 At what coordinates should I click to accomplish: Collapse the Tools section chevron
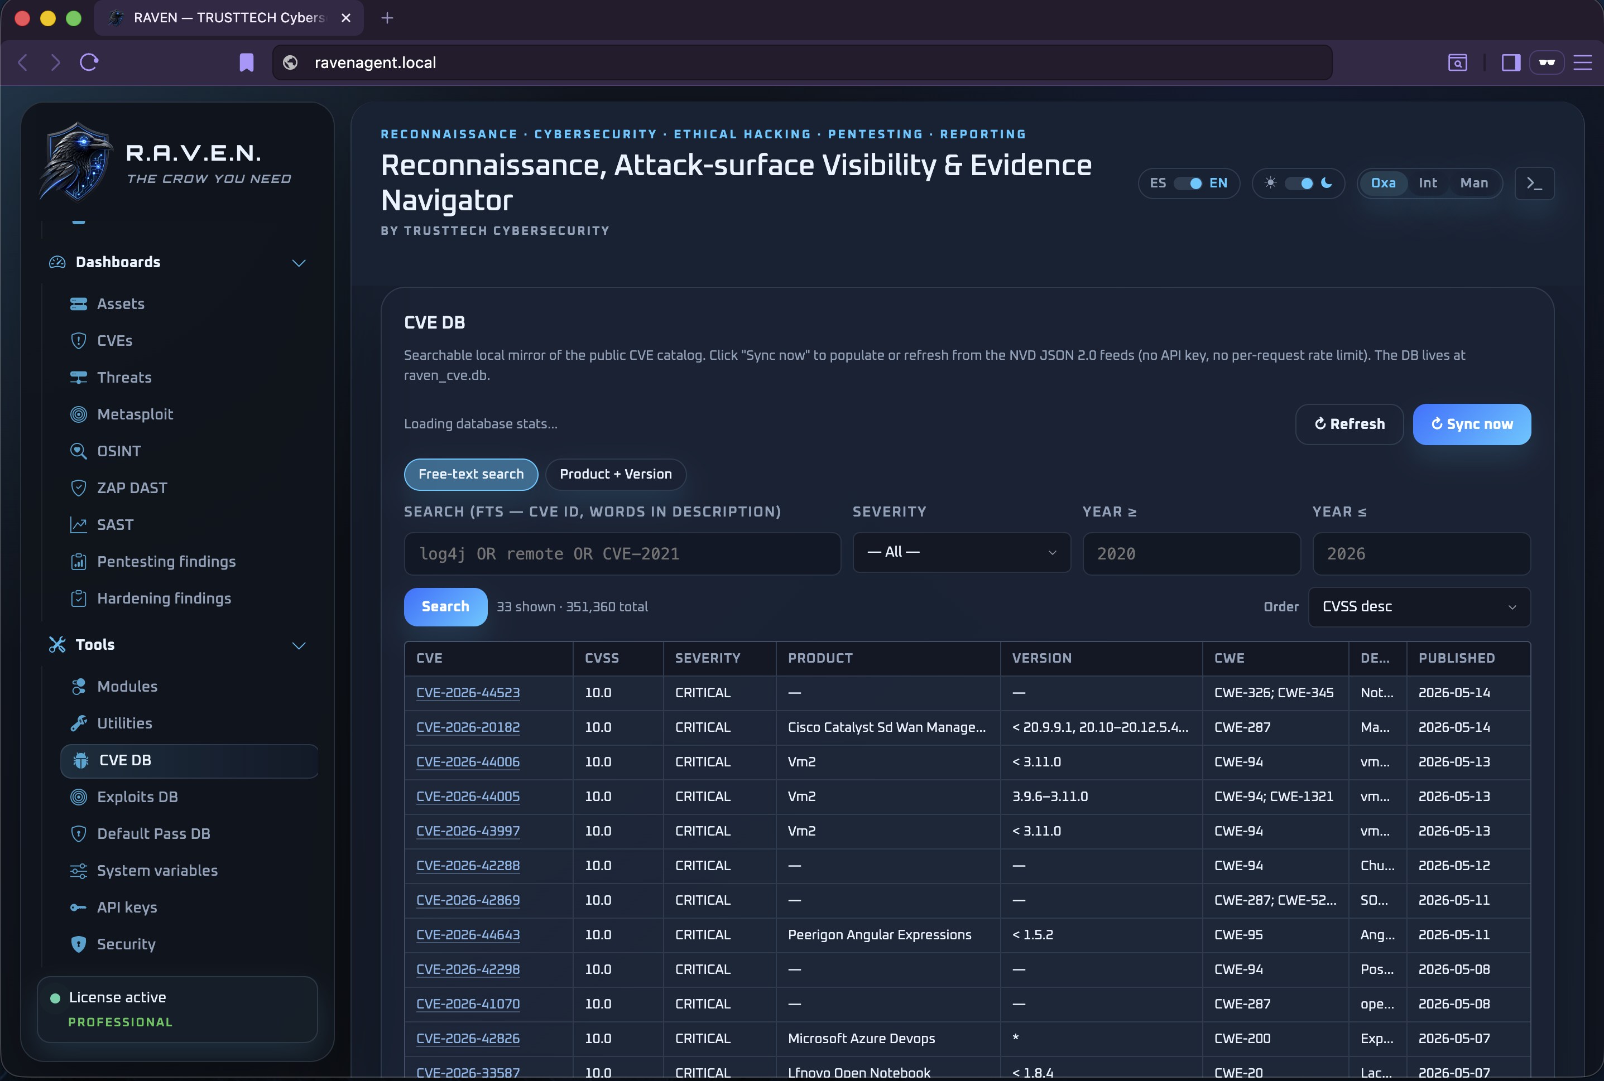pyautogui.click(x=299, y=645)
